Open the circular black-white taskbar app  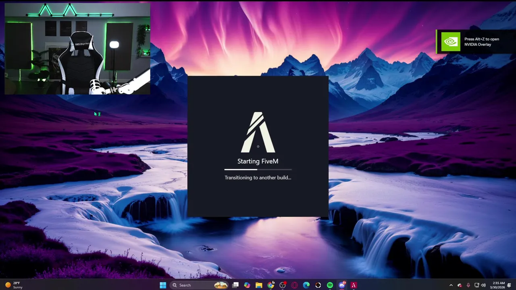pos(318,285)
